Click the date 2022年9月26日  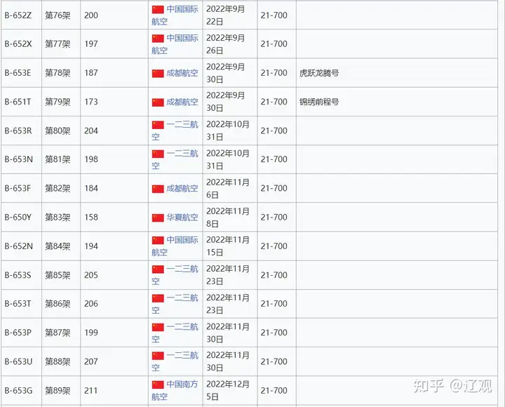coord(226,44)
